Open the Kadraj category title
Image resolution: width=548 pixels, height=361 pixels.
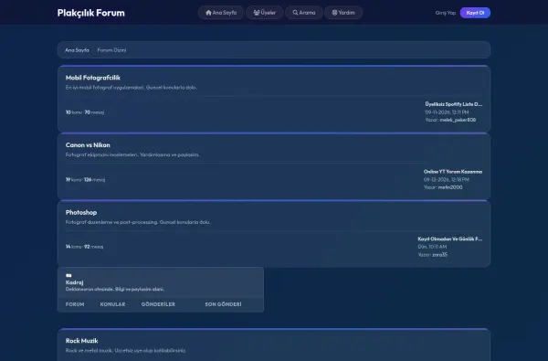75,282
